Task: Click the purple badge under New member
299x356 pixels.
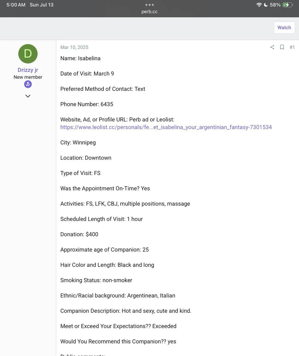Action: (x=28, y=85)
